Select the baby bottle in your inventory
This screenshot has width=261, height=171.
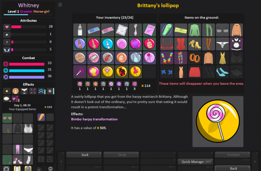[x=80, y=30]
